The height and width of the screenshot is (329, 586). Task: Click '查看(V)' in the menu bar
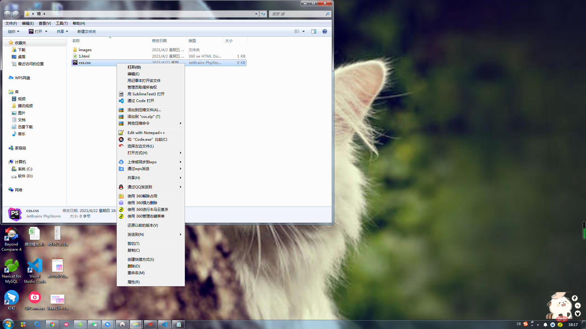point(44,23)
